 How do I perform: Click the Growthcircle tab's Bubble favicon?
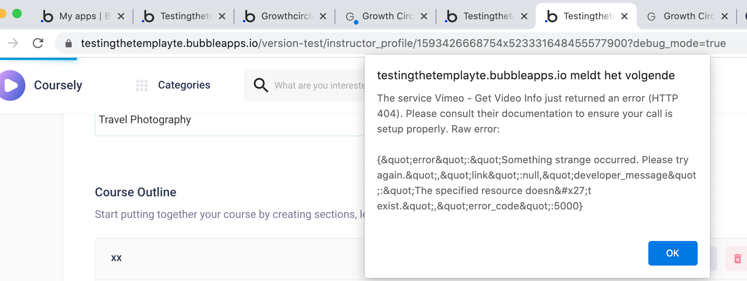point(249,16)
